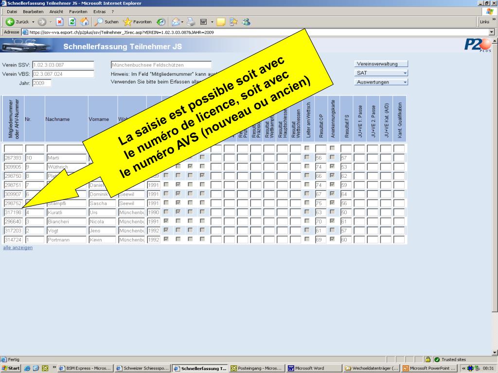The width and height of the screenshot is (498, 373).
Task: Click Nachname field 'Biancheri'
Action: tap(67, 221)
